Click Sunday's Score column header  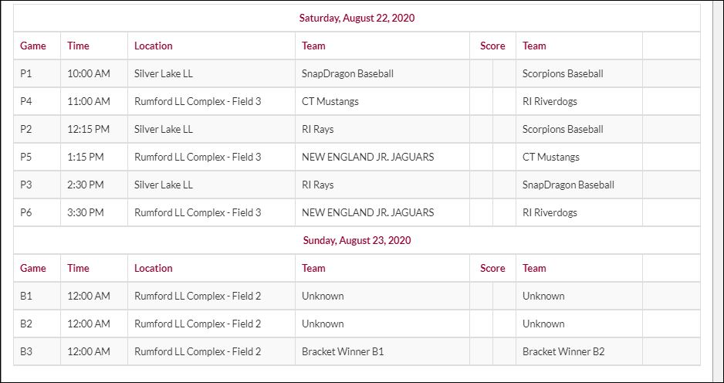pyautogui.click(x=492, y=268)
